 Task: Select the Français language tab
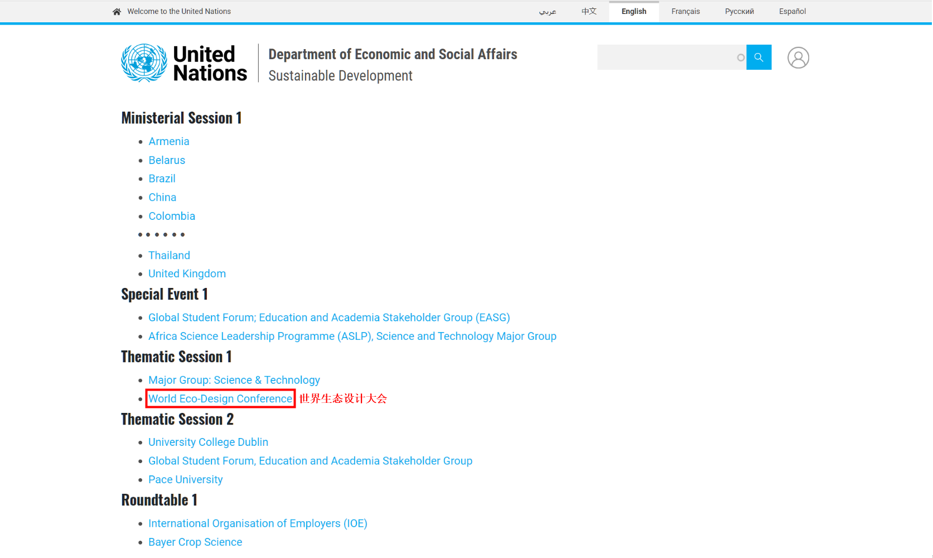pos(685,12)
